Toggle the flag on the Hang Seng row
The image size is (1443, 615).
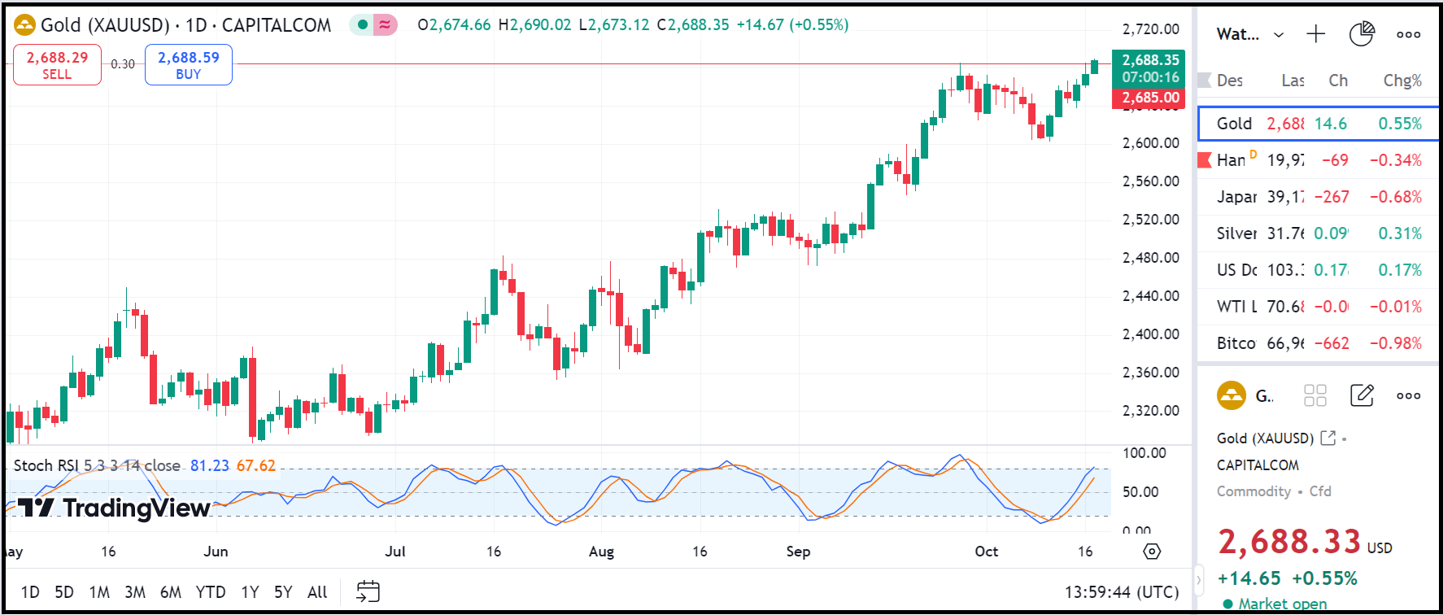tap(1205, 160)
